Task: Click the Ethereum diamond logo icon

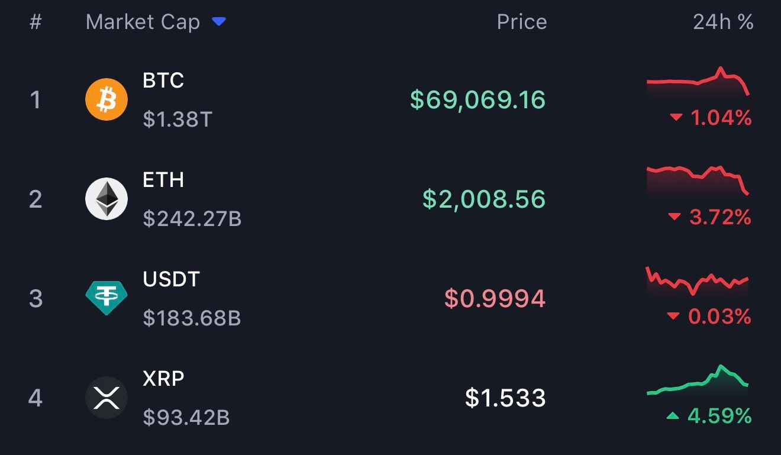Action: point(106,199)
